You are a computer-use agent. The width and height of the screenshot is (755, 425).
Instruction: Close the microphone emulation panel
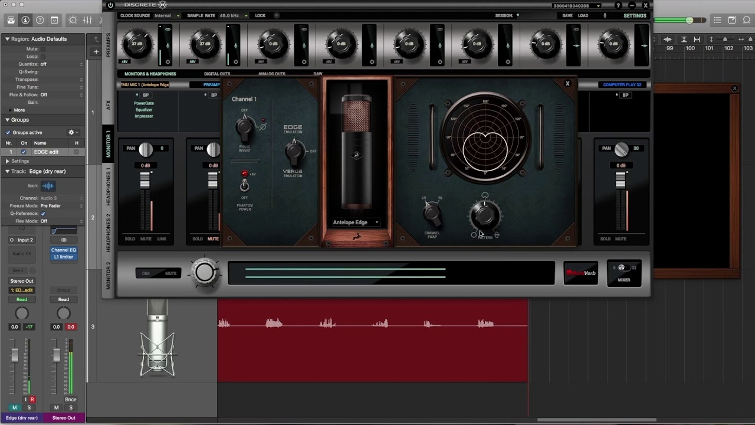coord(567,84)
